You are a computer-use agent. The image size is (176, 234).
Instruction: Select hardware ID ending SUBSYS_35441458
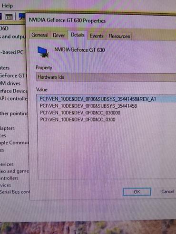coord(88,106)
